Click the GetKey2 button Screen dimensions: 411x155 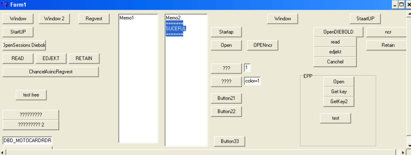[x=339, y=102]
